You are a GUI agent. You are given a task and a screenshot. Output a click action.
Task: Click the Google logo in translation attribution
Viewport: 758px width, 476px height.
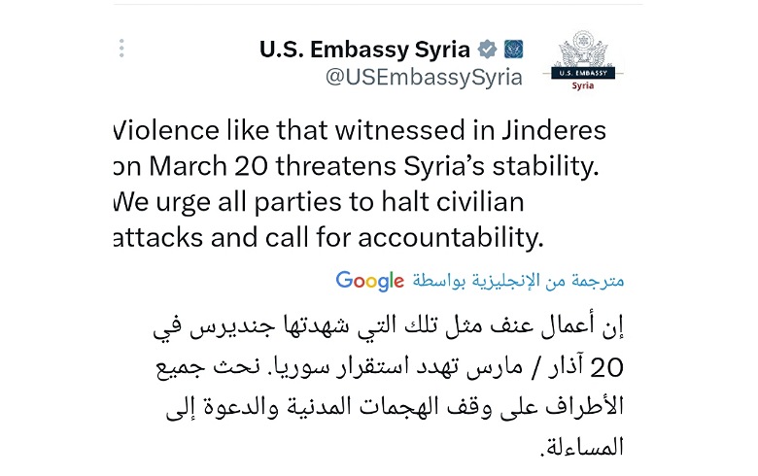(x=369, y=281)
